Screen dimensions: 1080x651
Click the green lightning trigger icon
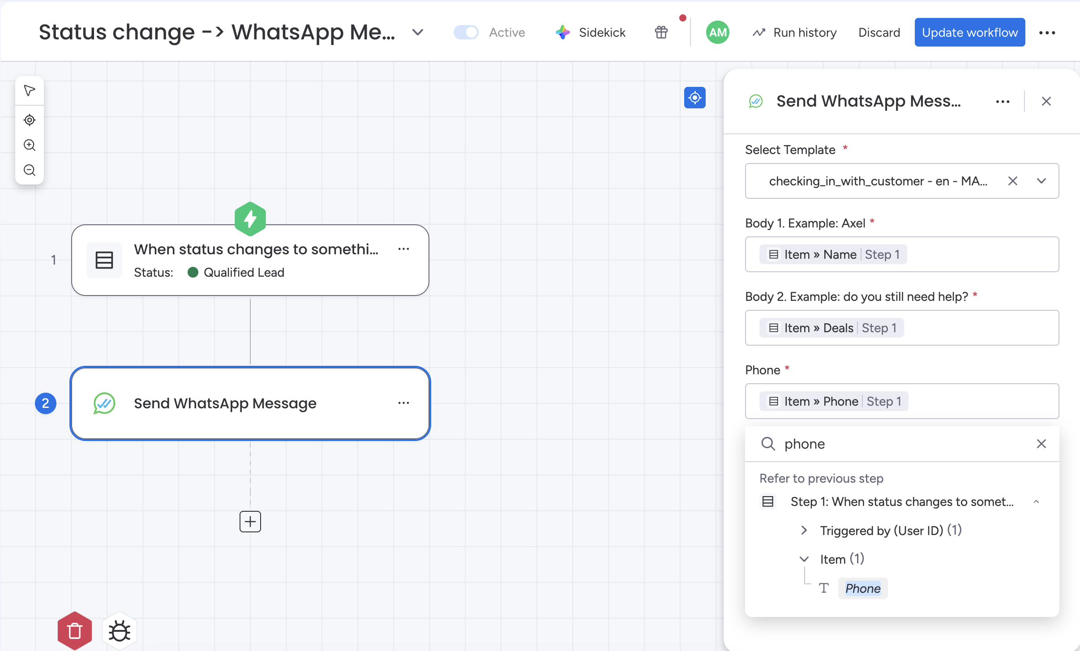(250, 219)
